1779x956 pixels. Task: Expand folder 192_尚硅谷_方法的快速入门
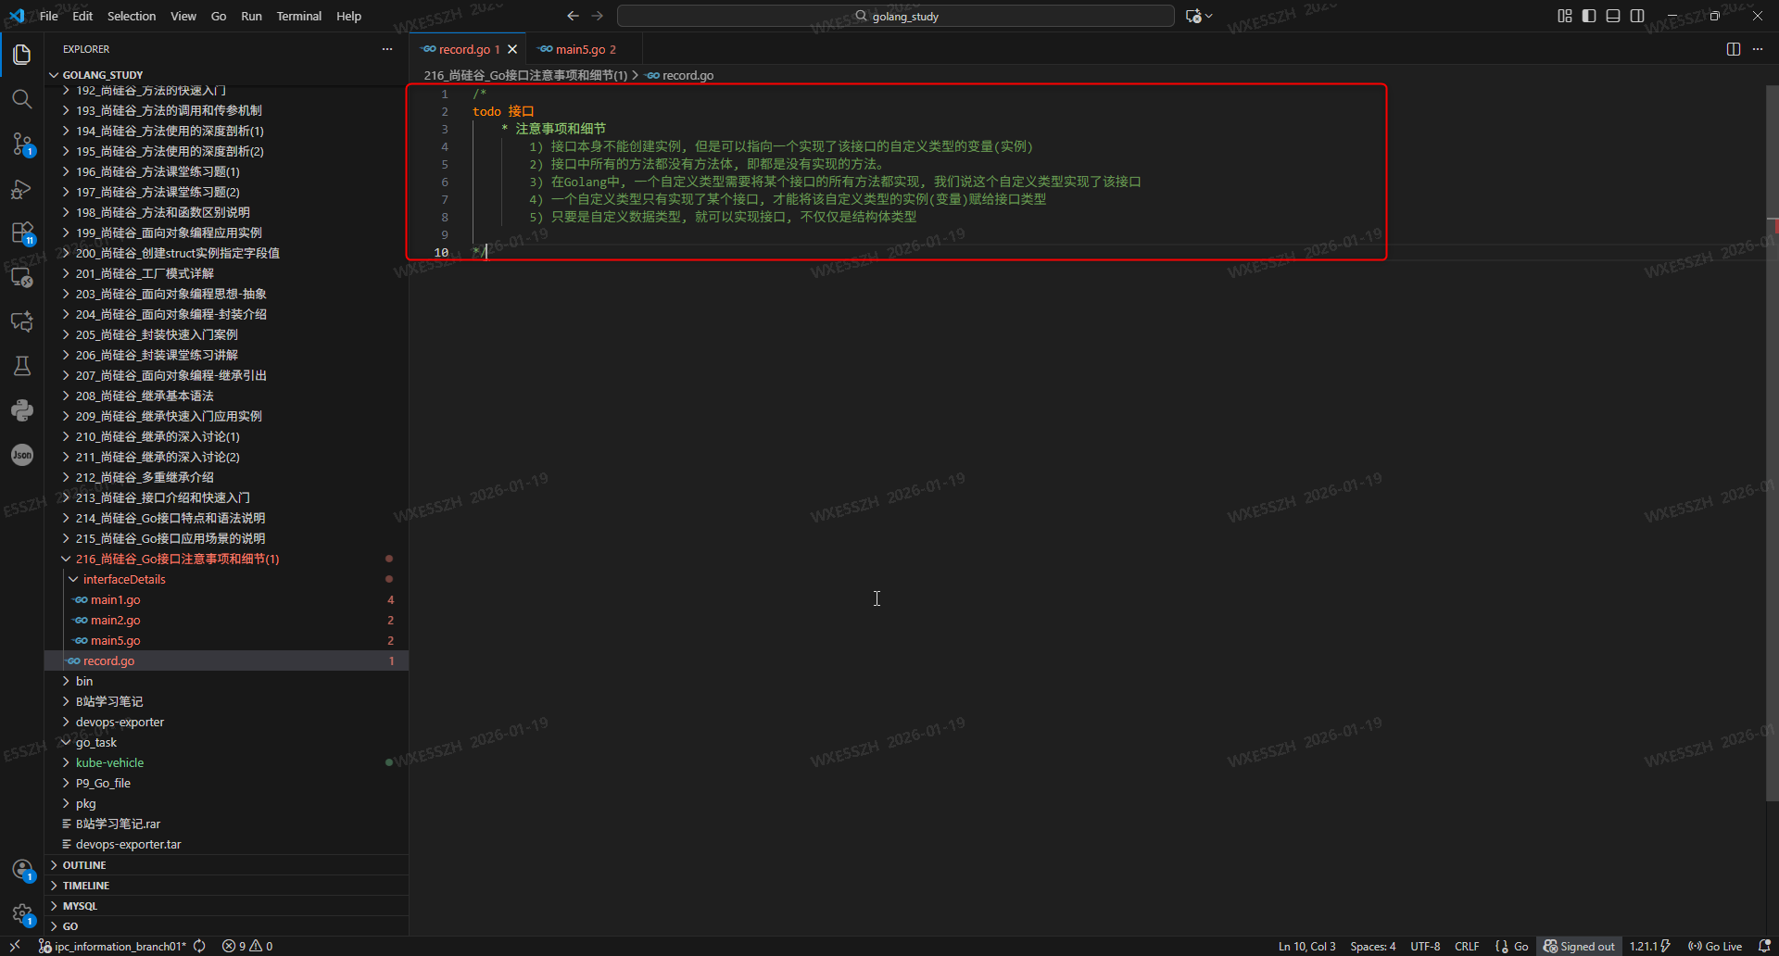coord(150,90)
